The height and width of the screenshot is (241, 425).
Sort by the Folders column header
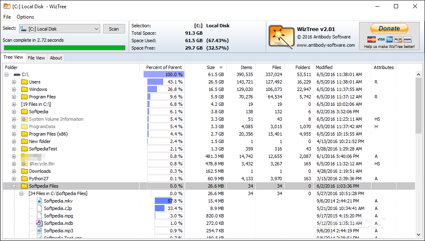point(298,67)
